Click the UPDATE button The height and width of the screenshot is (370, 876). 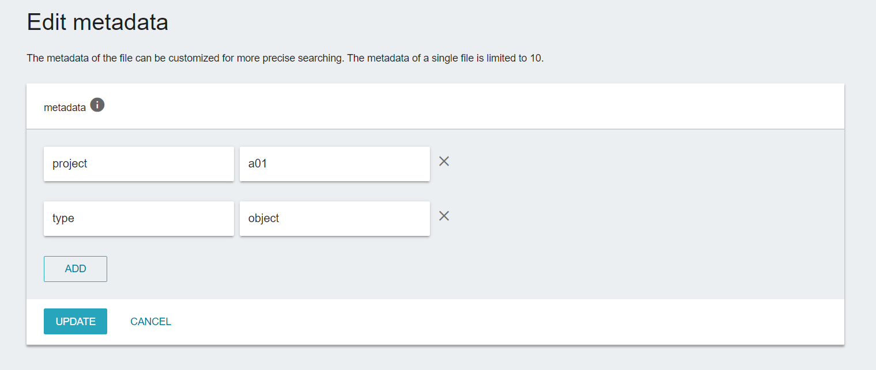75,322
